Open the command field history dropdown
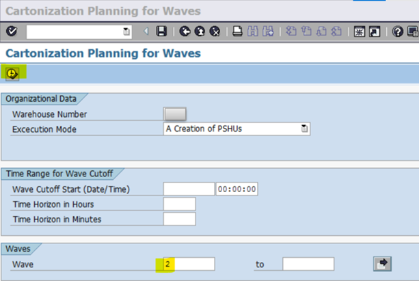This screenshot has width=419, height=281. tap(126, 31)
